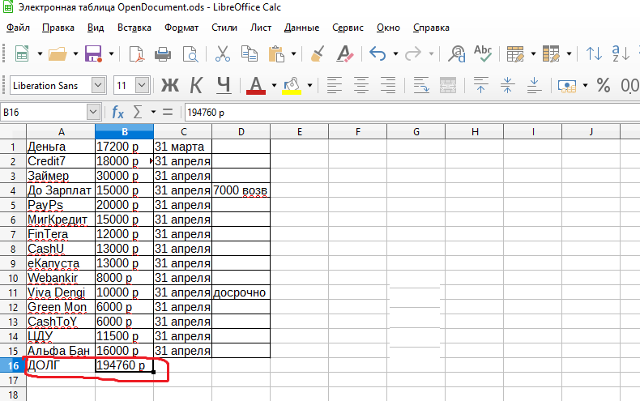
Task: Expand the Save options arrow
Action: (111, 54)
